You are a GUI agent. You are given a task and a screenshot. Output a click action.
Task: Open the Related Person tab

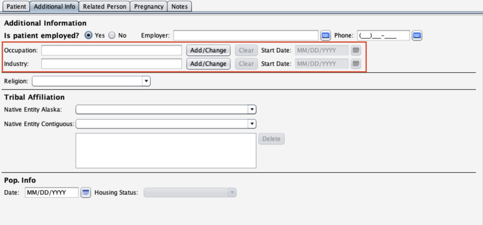point(104,7)
